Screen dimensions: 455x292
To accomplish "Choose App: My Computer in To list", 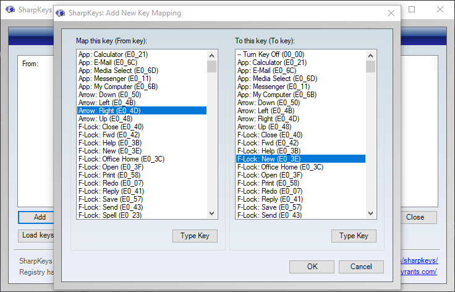I will coord(301,95).
